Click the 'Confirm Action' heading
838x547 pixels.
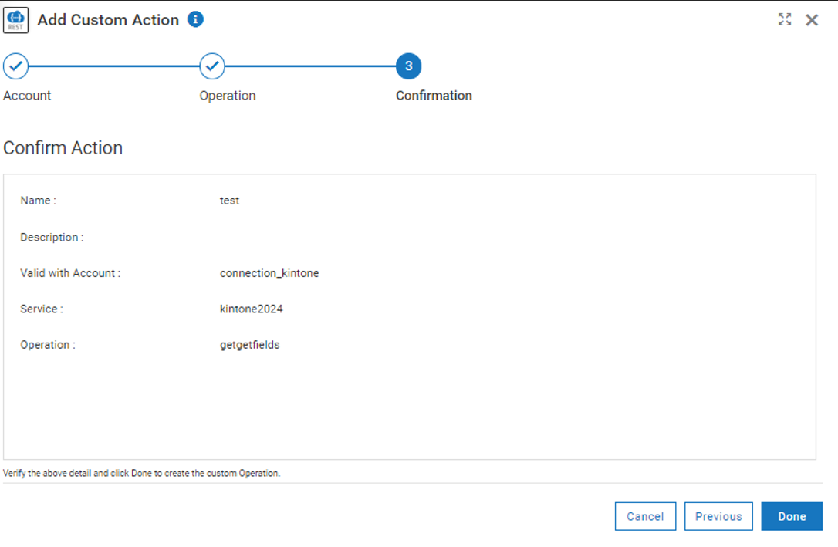tap(63, 148)
